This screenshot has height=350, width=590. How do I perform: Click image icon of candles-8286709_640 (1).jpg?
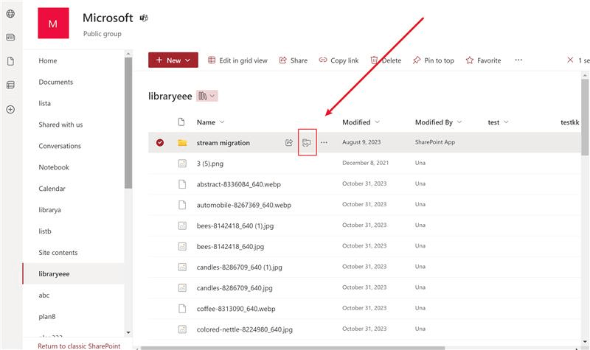click(x=182, y=267)
